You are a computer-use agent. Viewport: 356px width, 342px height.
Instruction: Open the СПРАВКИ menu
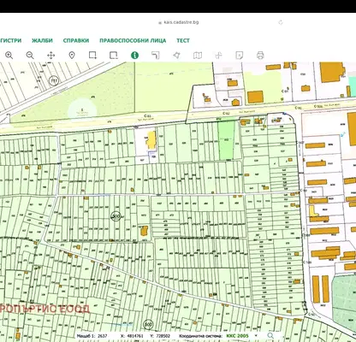[x=76, y=40]
